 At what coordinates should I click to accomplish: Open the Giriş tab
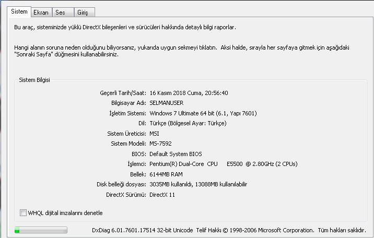(85, 13)
